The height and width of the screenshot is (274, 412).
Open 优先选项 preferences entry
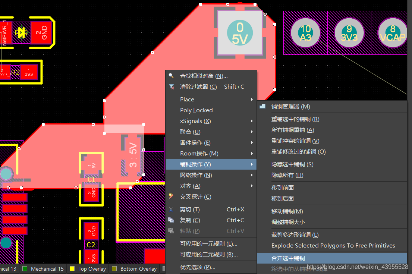tap(197, 267)
